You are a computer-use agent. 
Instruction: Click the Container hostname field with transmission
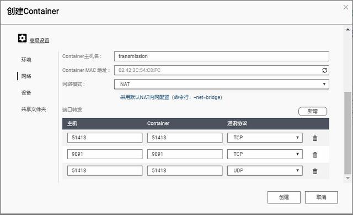pos(222,56)
